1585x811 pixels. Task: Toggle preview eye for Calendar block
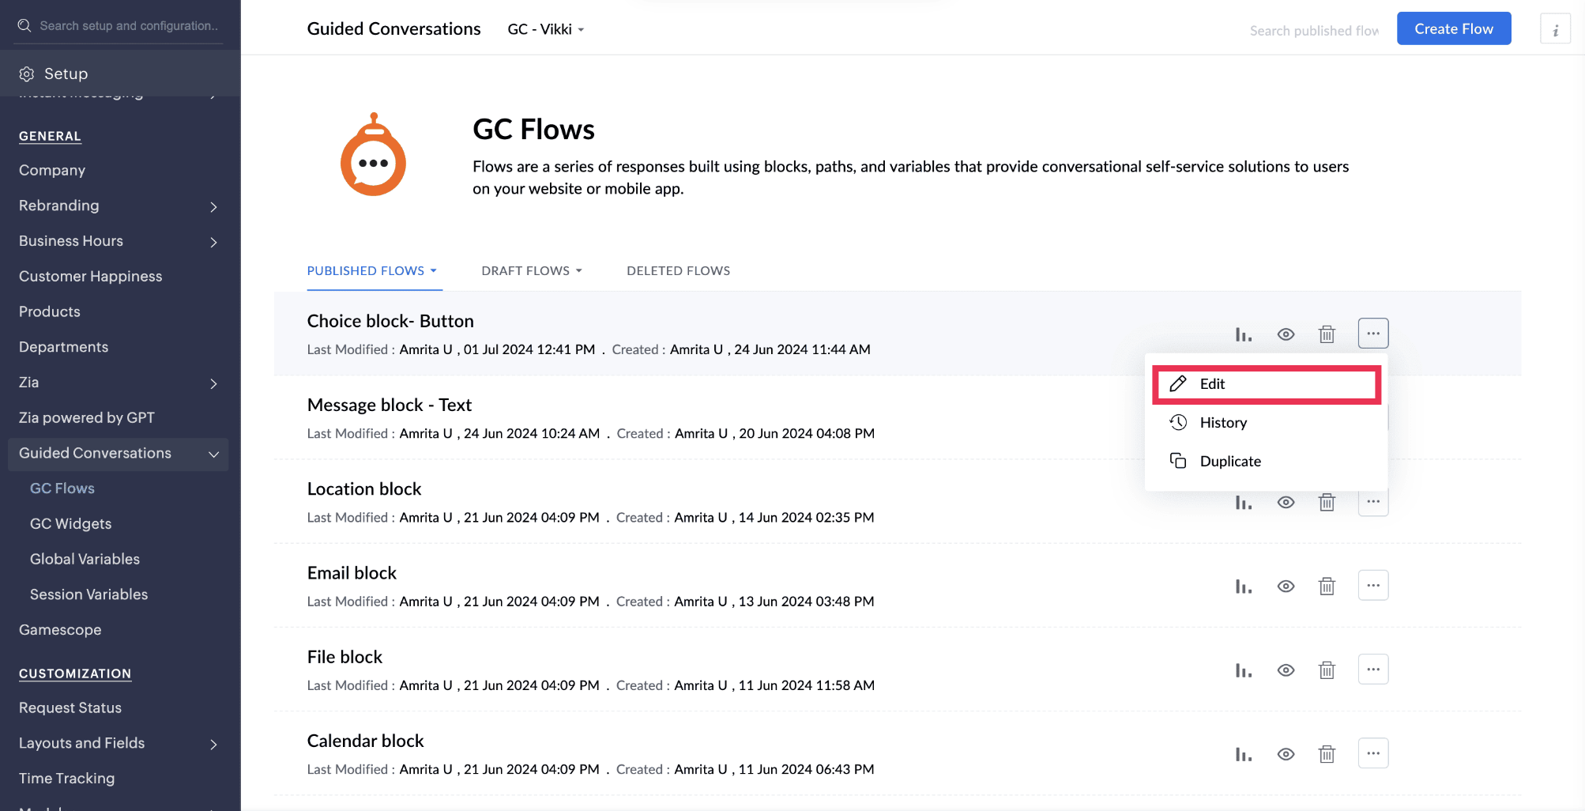[x=1286, y=754]
